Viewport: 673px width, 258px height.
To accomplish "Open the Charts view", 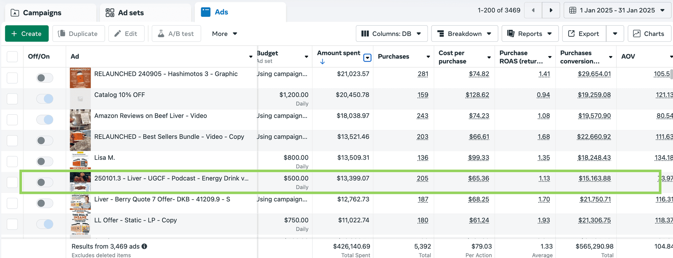I will pos(649,34).
